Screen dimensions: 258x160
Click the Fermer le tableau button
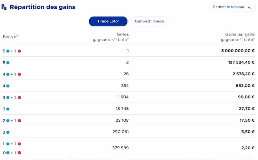pyautogui.click(x=228, y=7)
